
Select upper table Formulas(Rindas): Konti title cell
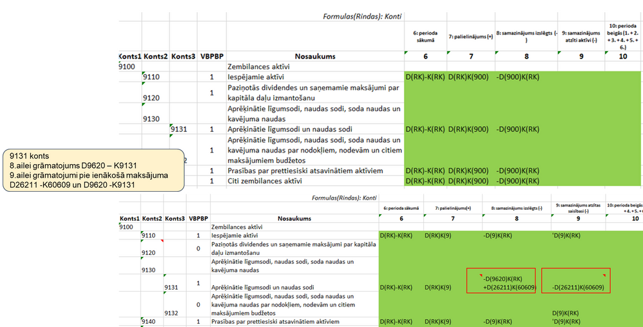coord(361,17)
